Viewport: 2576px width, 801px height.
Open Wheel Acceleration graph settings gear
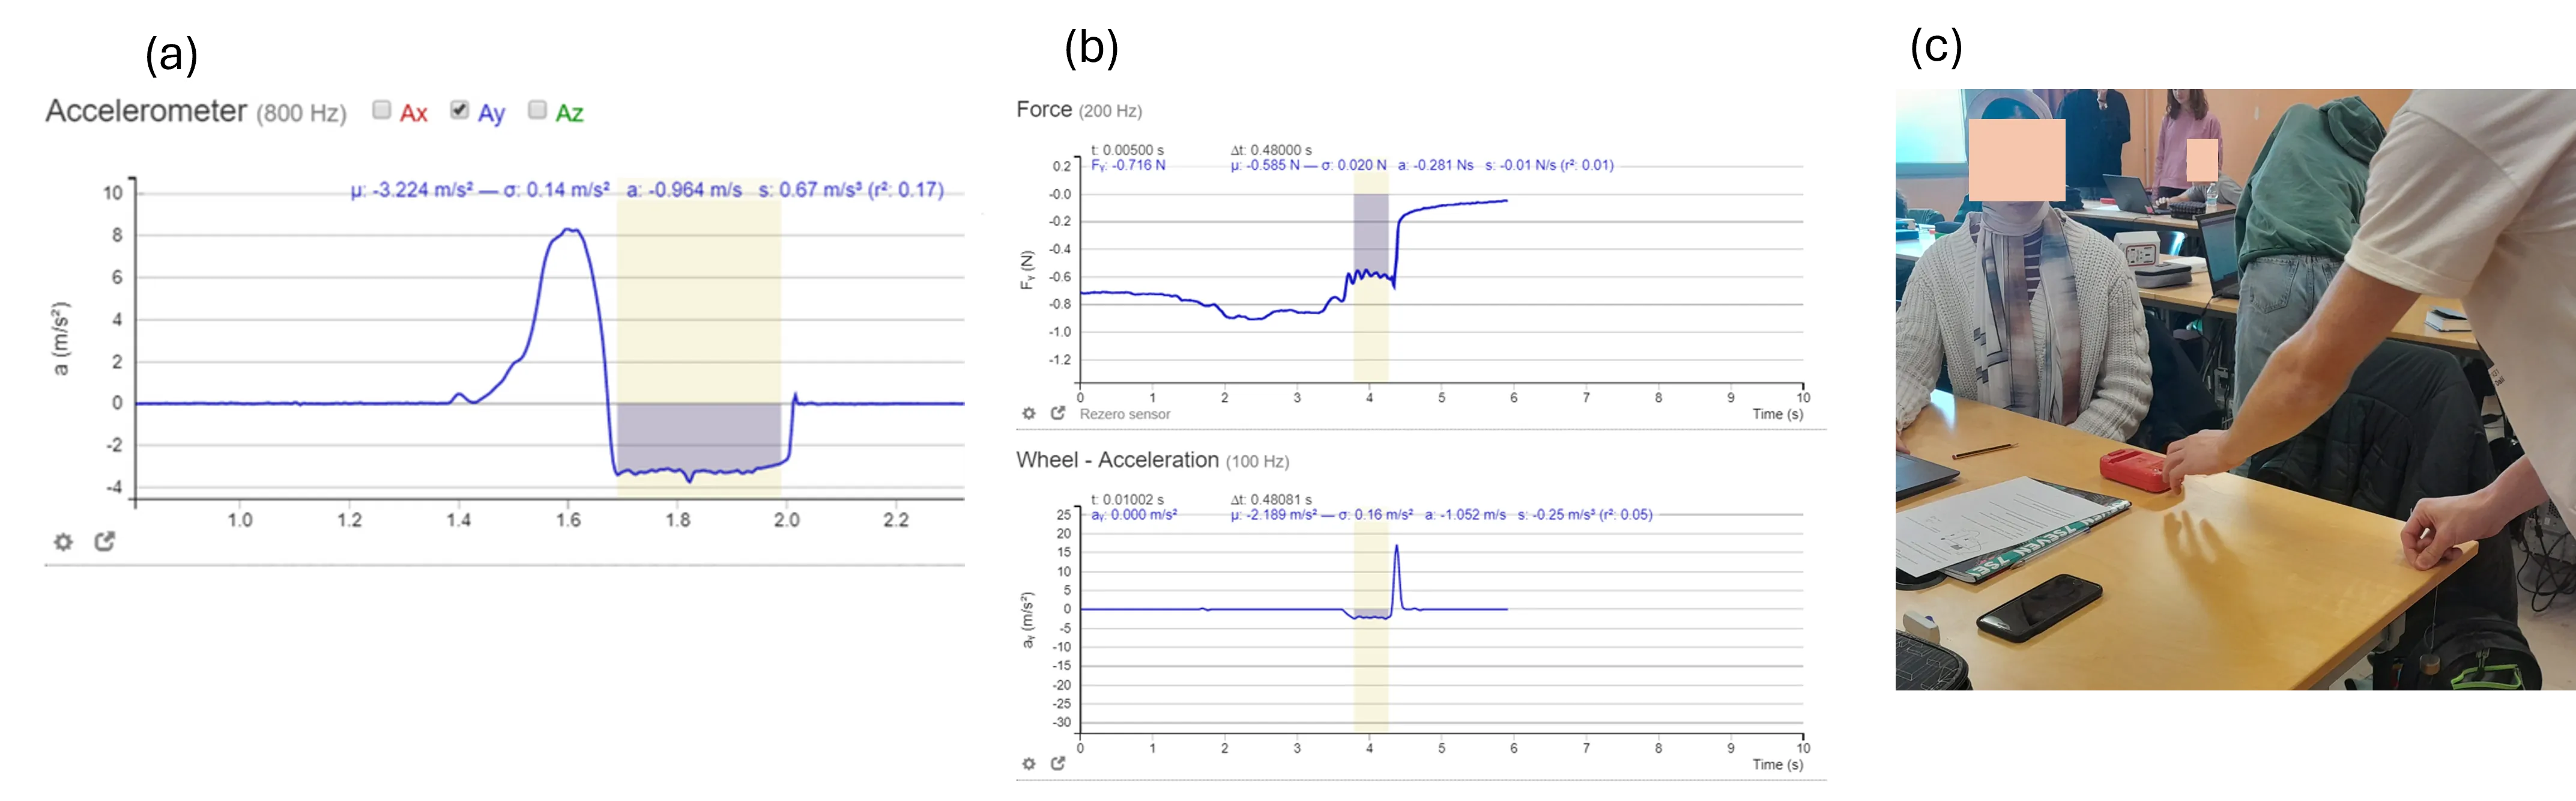point(1028,764)
